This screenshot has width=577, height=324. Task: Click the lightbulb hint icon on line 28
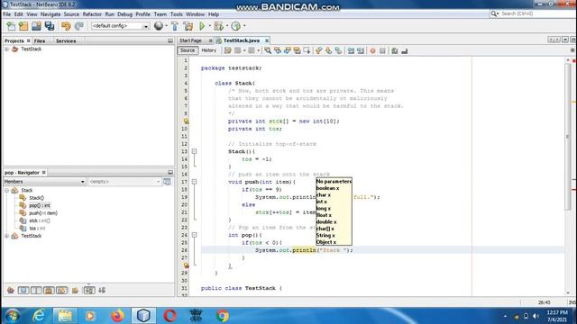(186, 265)
